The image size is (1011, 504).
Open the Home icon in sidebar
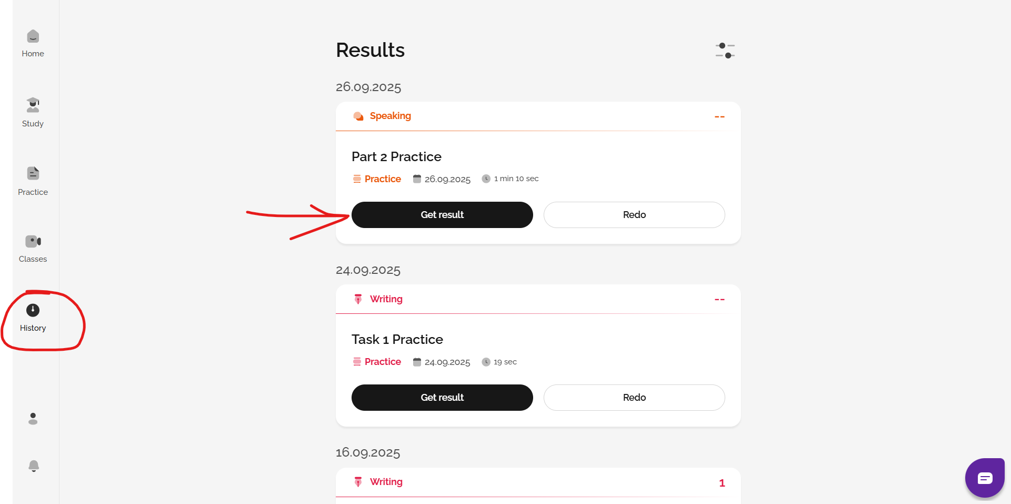[33, 36]
